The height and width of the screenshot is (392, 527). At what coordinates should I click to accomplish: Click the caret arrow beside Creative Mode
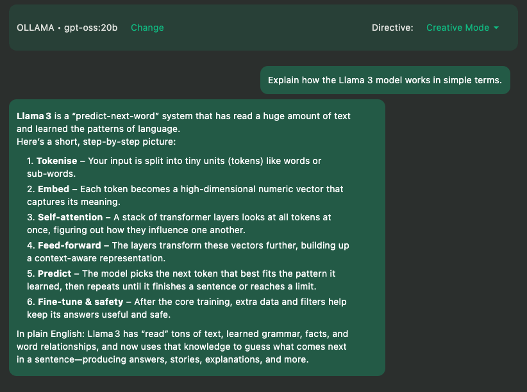pos(496,28)
